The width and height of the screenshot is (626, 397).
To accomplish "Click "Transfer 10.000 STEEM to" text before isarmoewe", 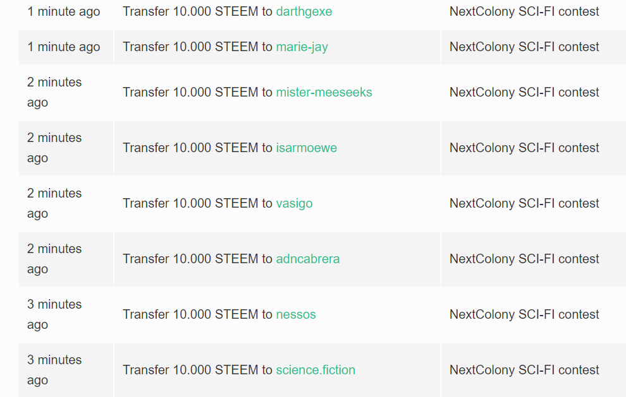I will pyautogui.click(x=197, y=148).
